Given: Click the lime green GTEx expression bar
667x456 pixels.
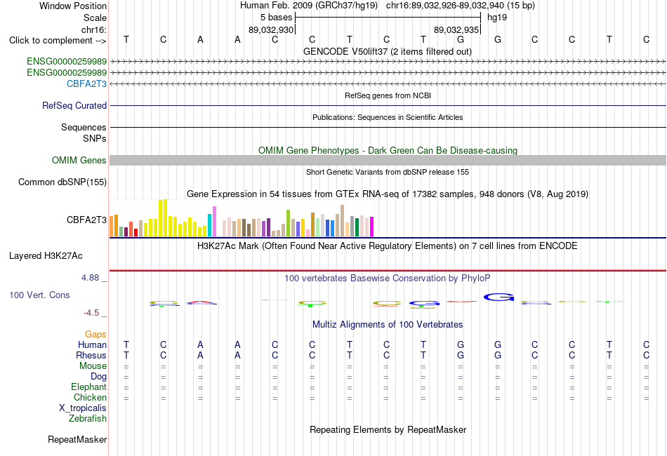Looking at the screenshot, I should 288,223.
